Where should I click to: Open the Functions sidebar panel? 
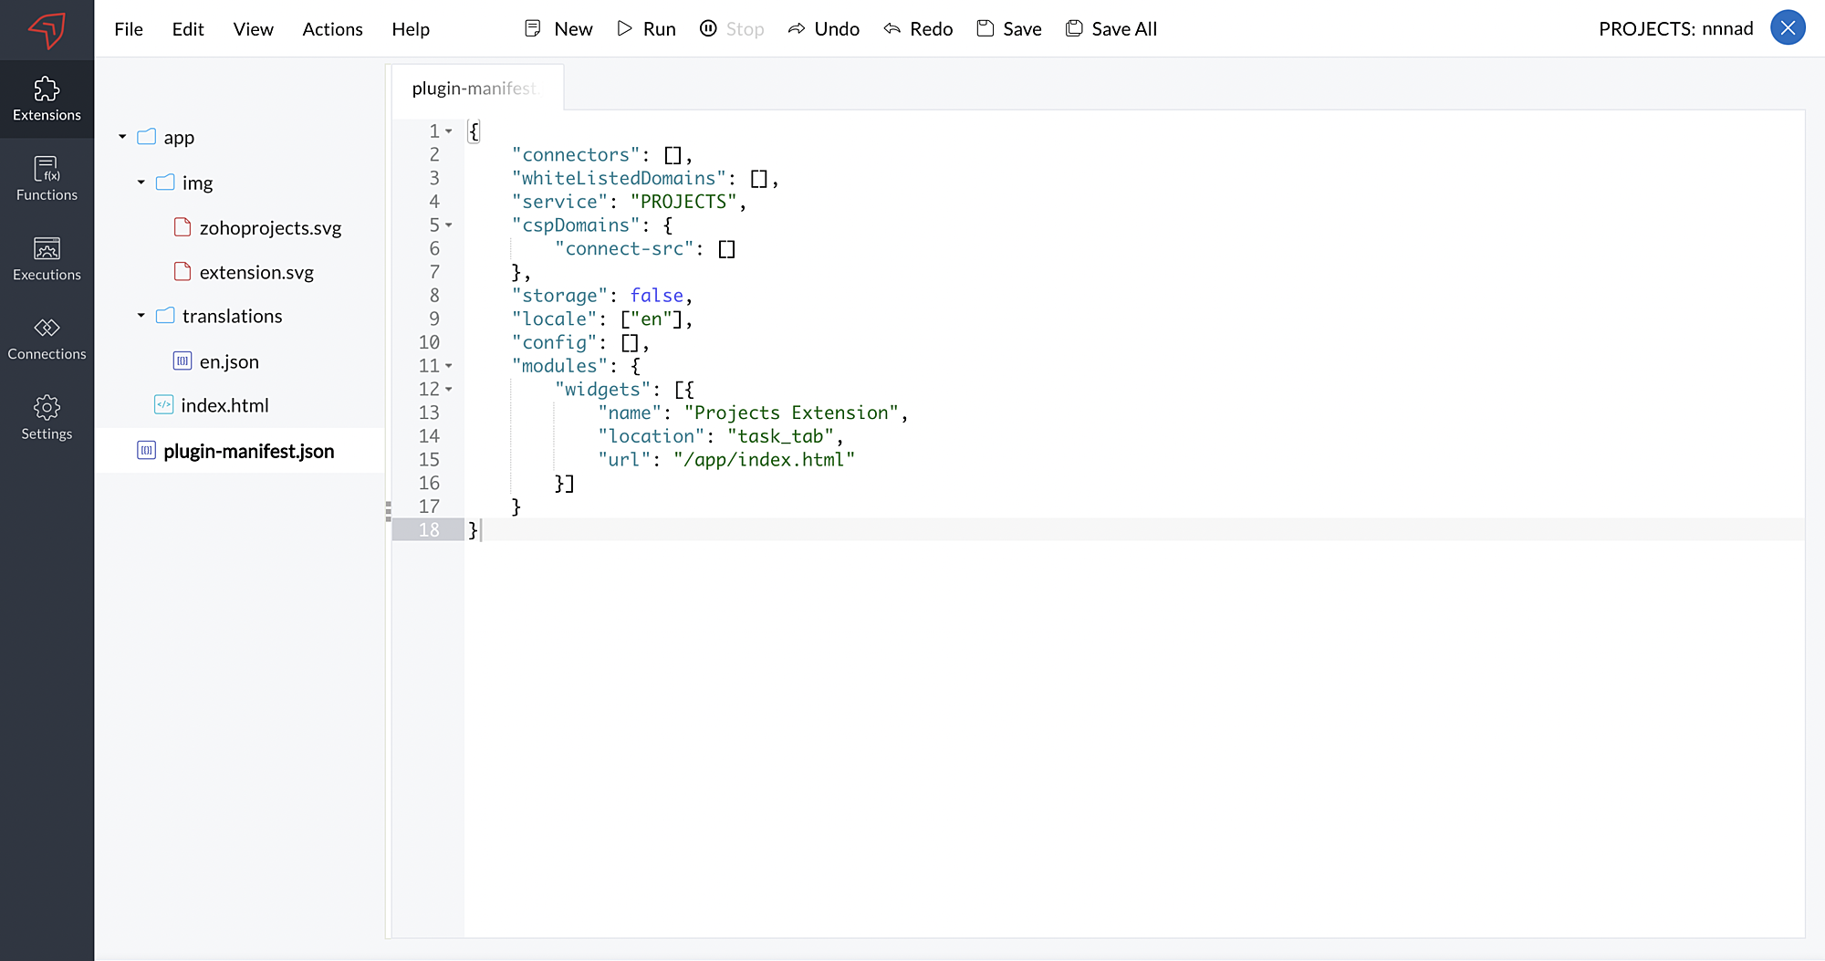point(47,179)
